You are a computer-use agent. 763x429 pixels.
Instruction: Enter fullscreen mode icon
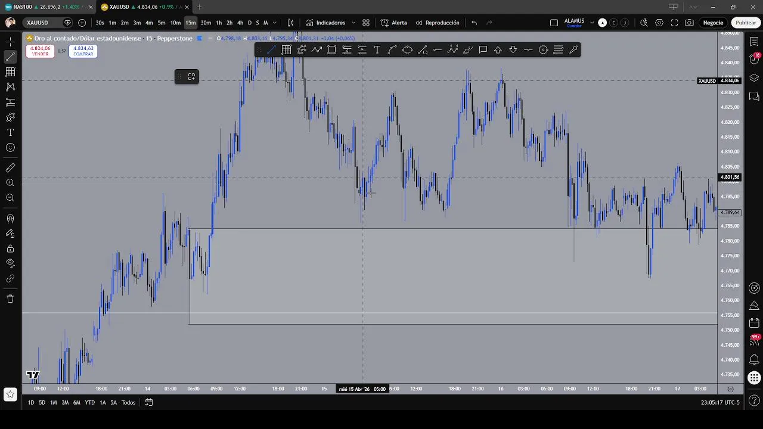click(674, 23)
